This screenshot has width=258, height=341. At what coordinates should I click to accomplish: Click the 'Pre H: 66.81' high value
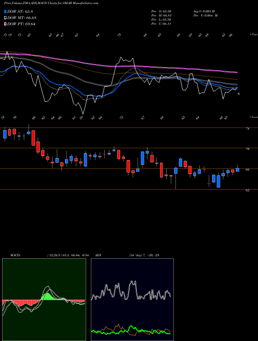pyautogui.click(x=162, y=16)
